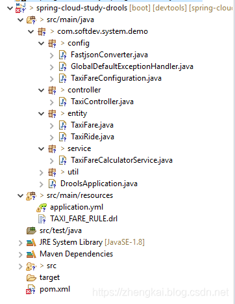Click the Maven Dependencies library icon
The width and height of the screenshot is (235, 304).
(x=31, y=254)
